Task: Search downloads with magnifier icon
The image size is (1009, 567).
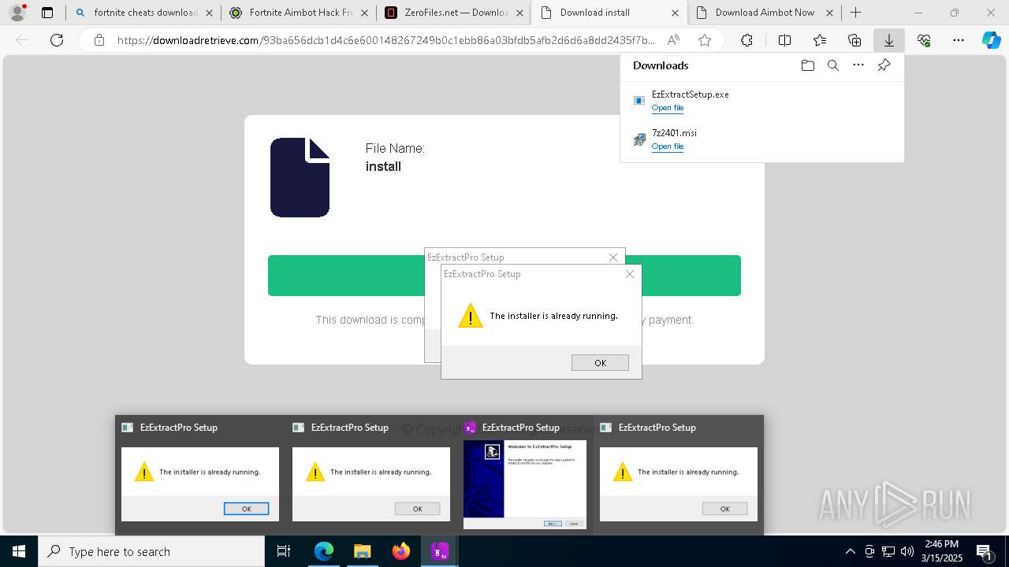Action: [833, 65]
